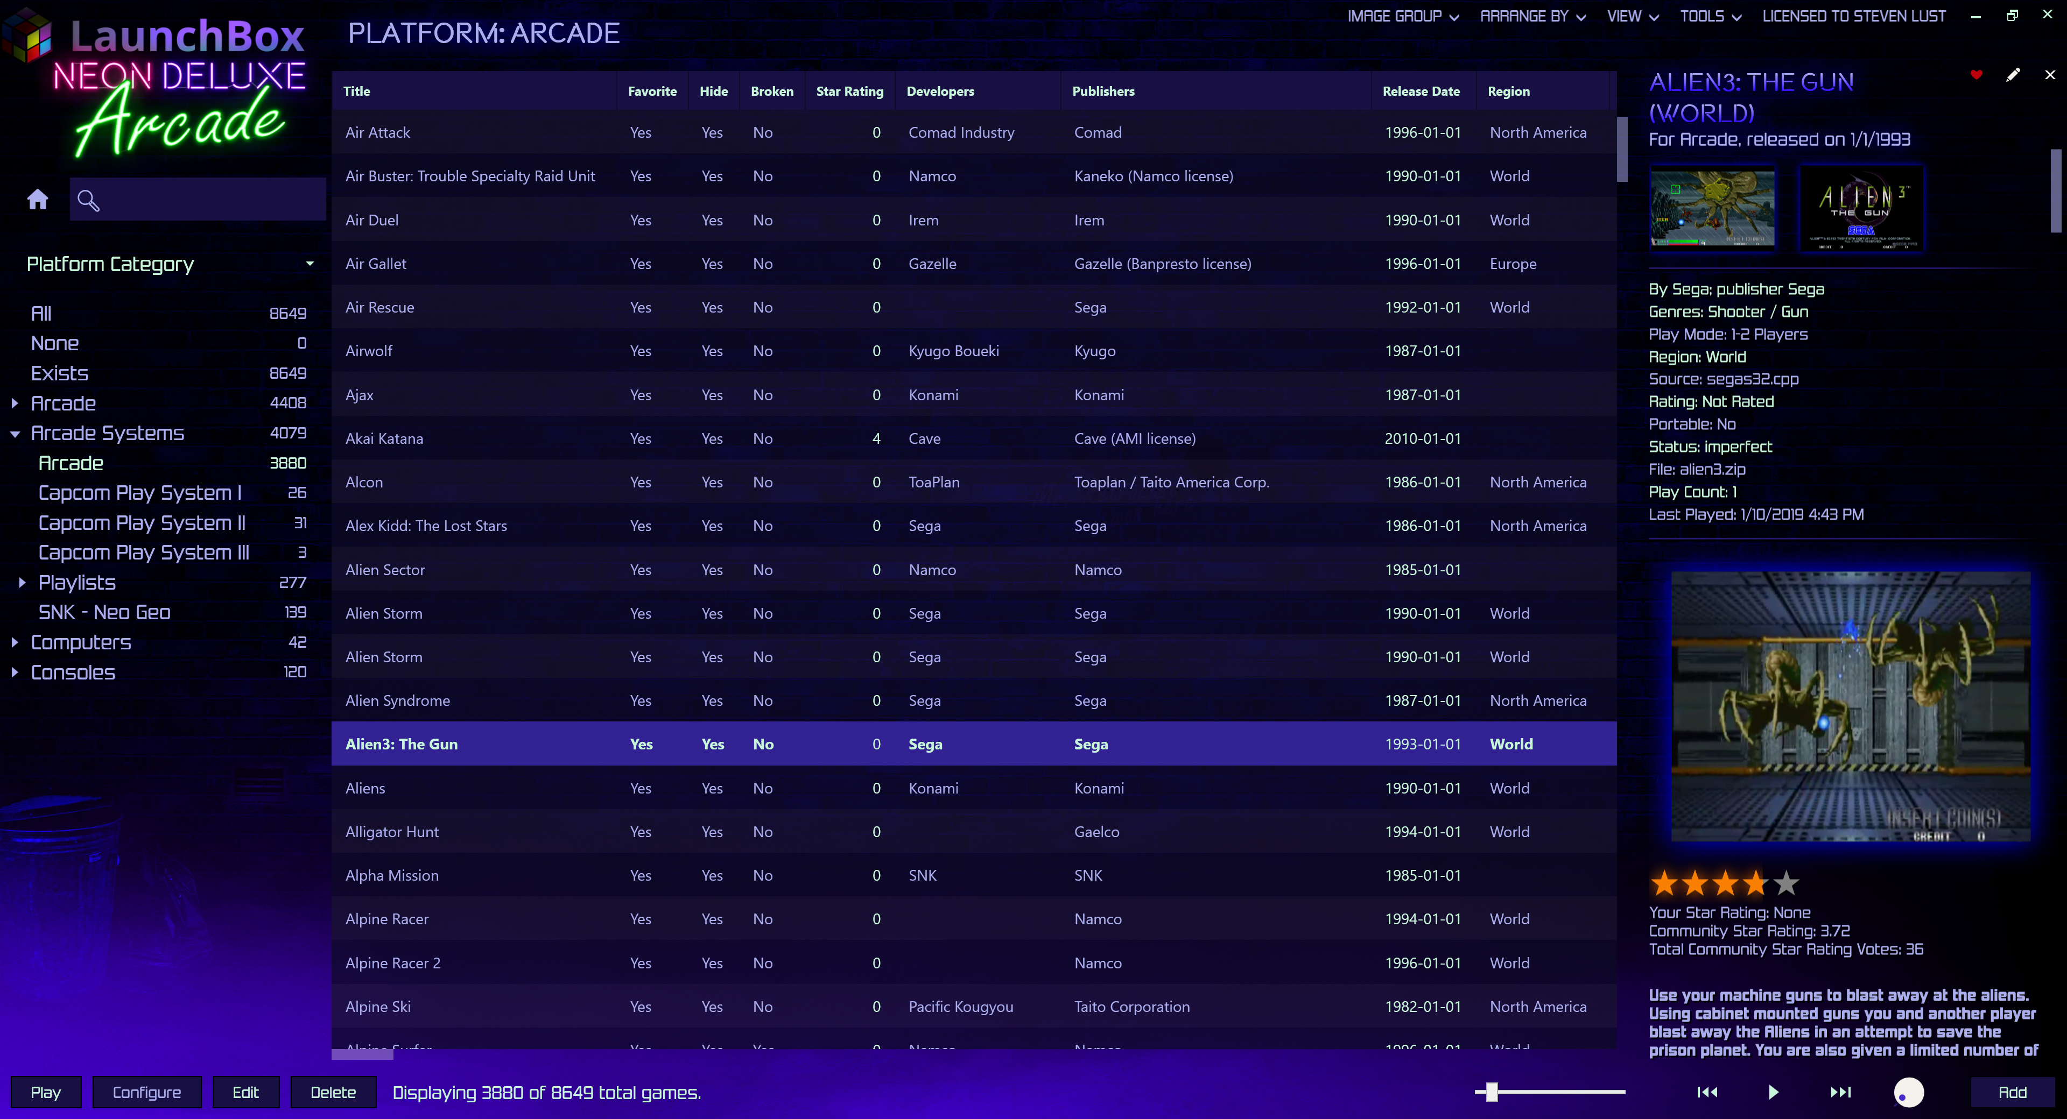
Task: Select the Alligator Hunt row
Action: point(973,831)
